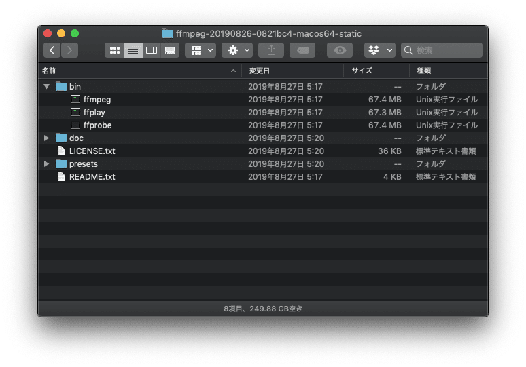Select the README.txt document icon
This screenshot has height=367, width=526.
(61, 176)
